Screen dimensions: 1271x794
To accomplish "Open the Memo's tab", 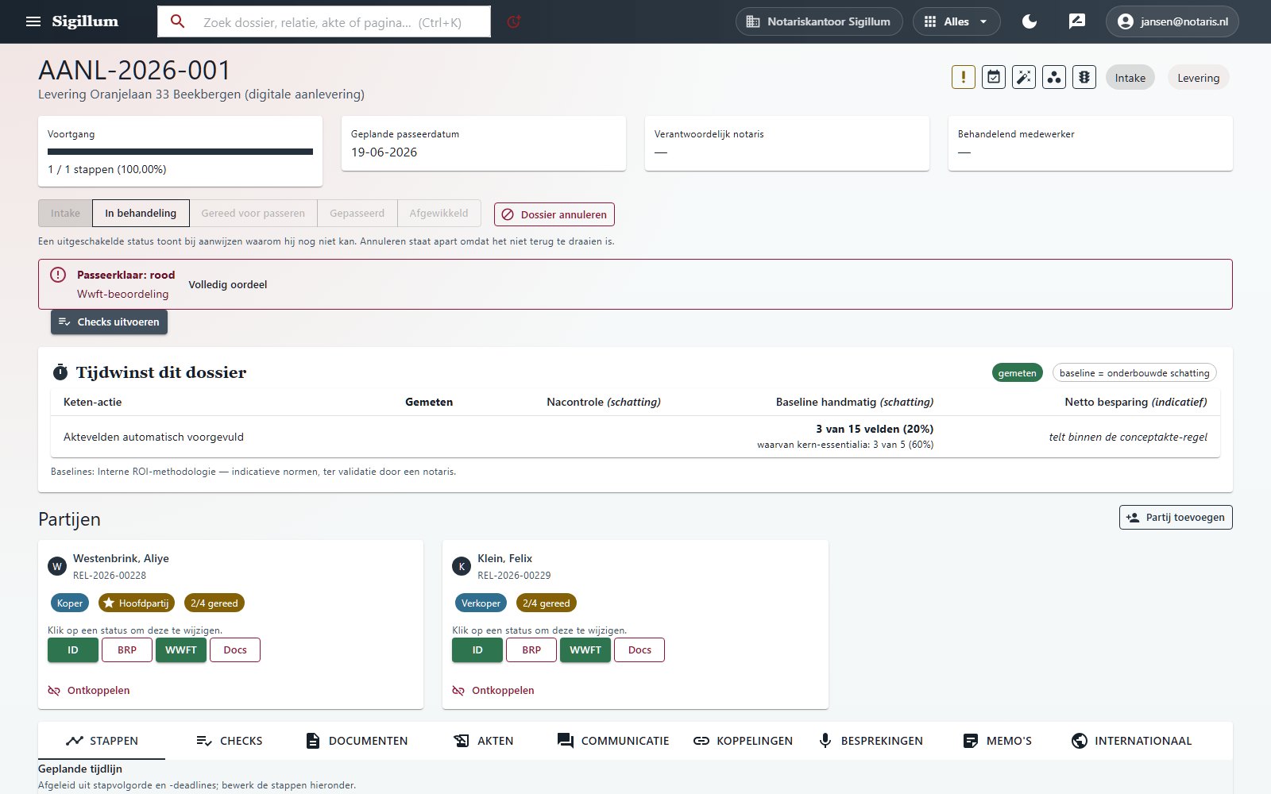I will tap(997, 741).
